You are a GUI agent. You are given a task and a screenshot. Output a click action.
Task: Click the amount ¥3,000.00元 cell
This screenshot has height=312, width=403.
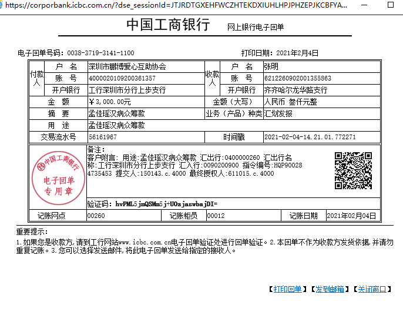click(x=109, y=102)
